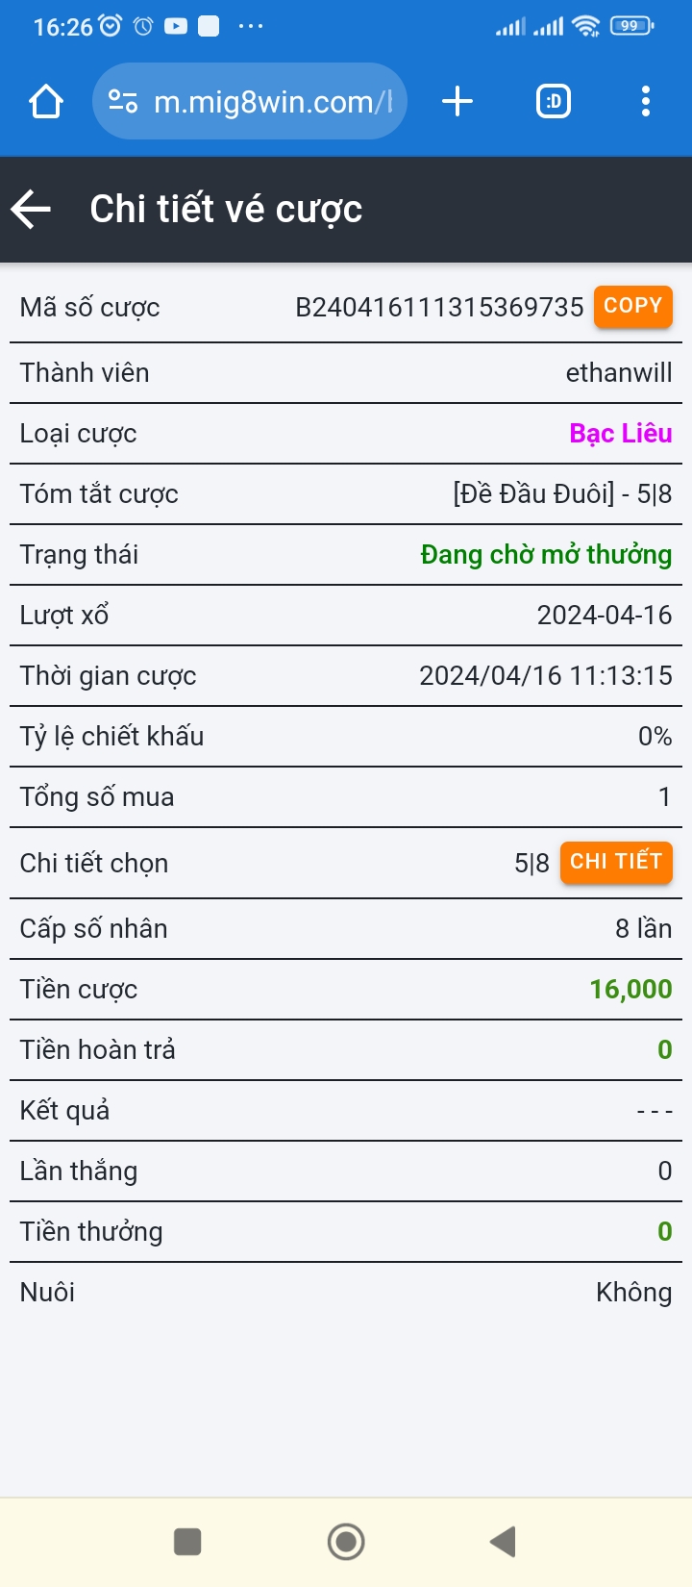The image size is (692, 1587).
Task: Tap the Chi tiết vé cược title
Action: tap(226, 209)
